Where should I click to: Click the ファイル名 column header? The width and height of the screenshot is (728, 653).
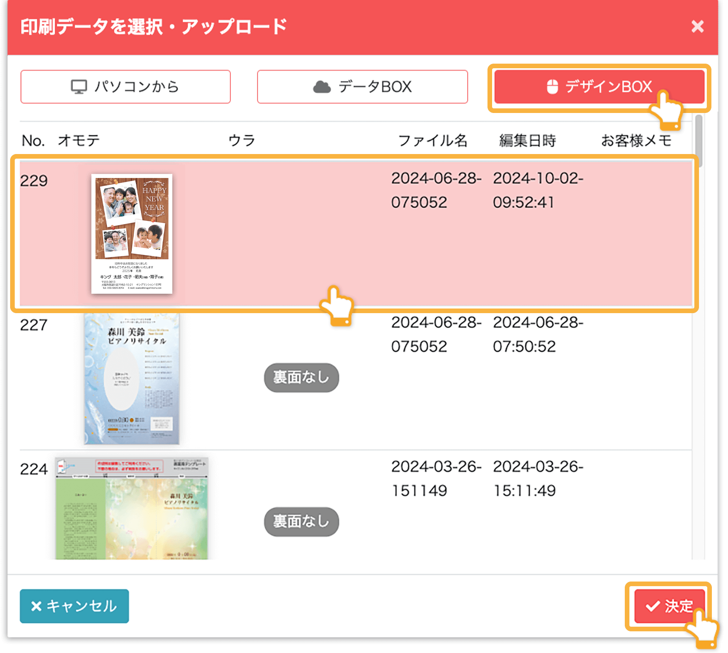click(x=432, y=140)
